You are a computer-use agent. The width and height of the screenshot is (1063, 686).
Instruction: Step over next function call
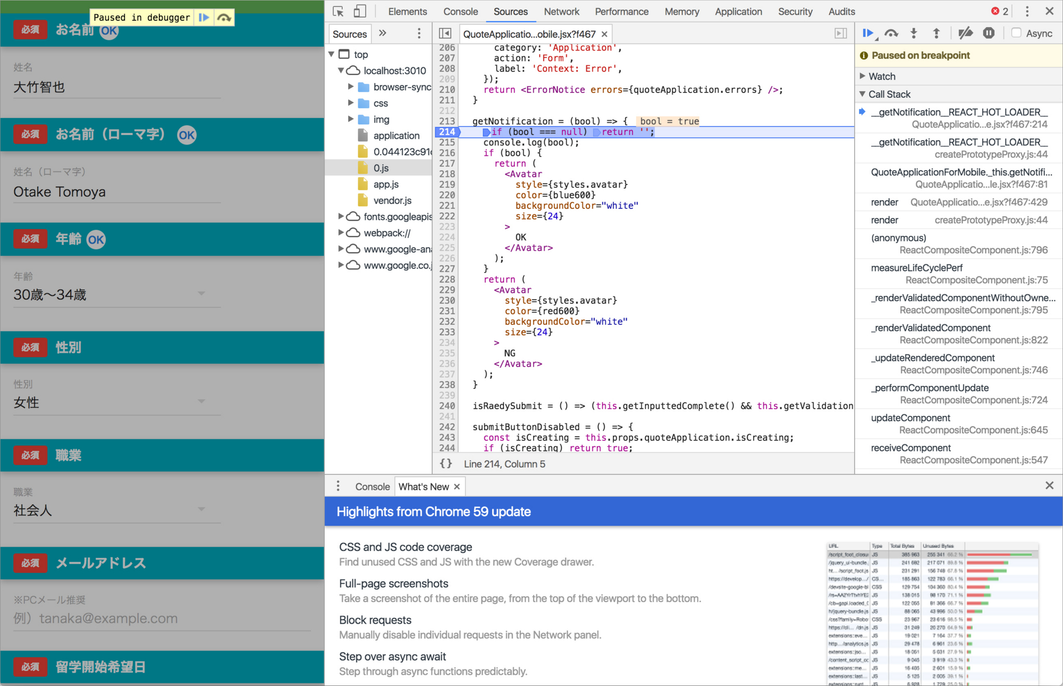pos(891,33)
